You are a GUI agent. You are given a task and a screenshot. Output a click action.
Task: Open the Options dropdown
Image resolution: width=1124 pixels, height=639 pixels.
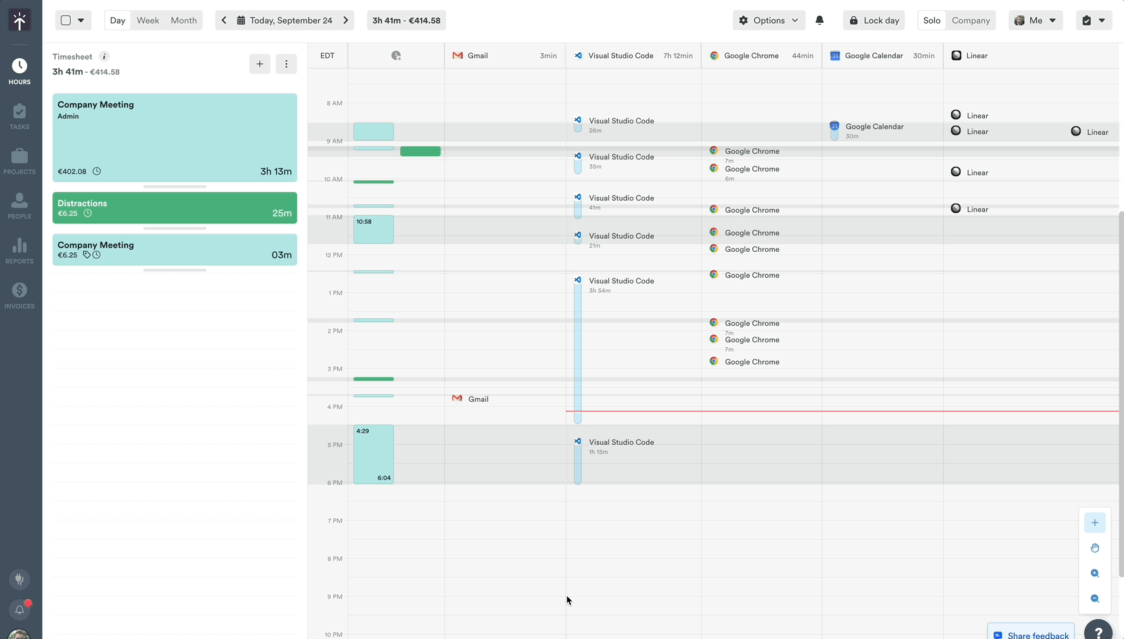tap(769, 20)
